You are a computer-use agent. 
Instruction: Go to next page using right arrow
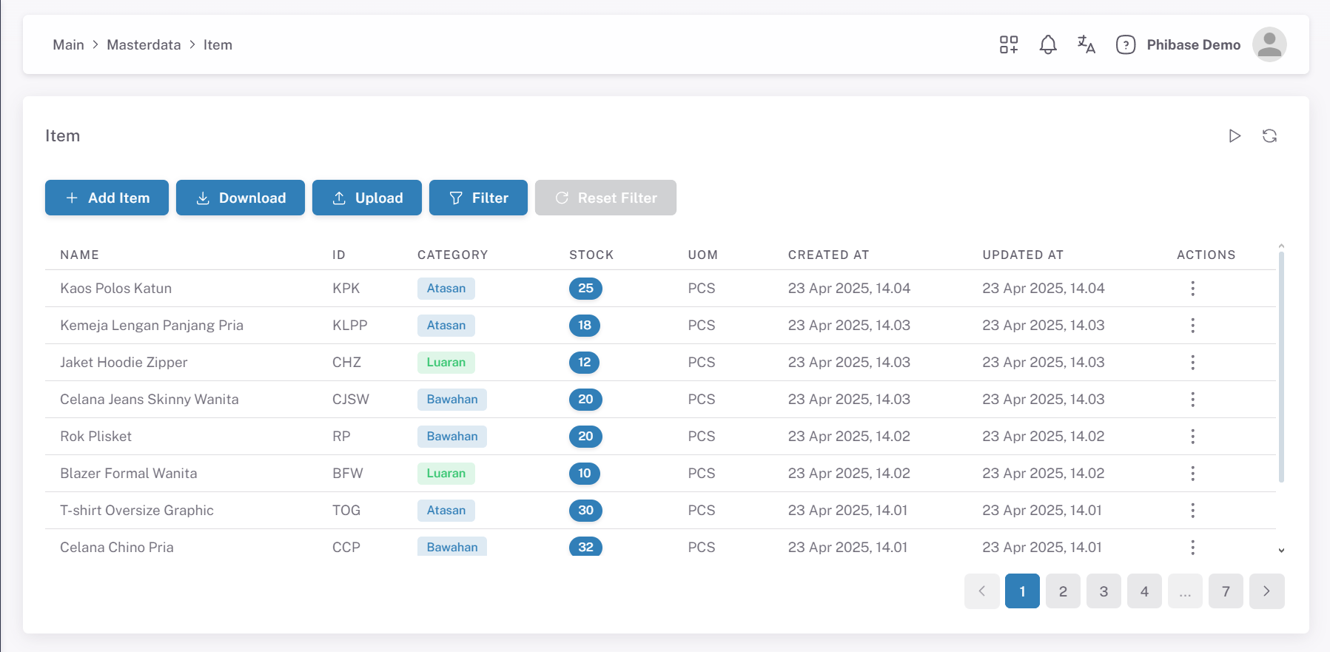pos(1266,591)
